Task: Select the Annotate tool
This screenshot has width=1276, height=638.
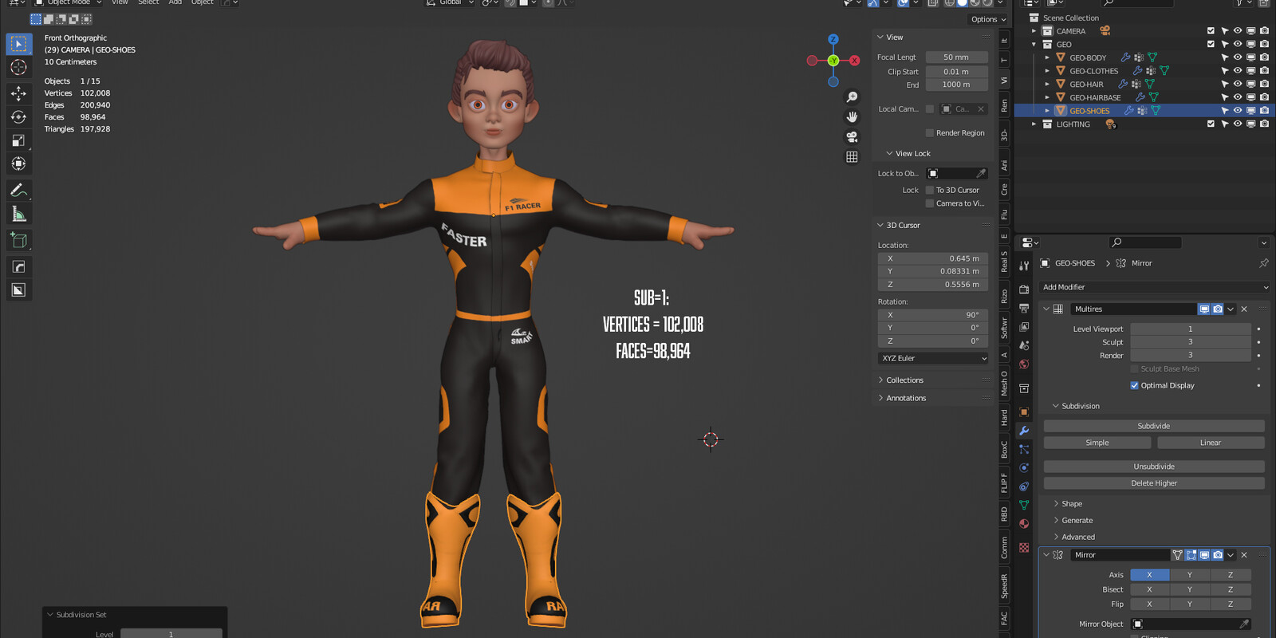Action: (18, 191)
